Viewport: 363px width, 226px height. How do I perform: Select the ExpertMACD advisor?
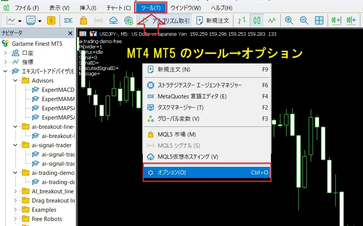(x=58, y=90)
